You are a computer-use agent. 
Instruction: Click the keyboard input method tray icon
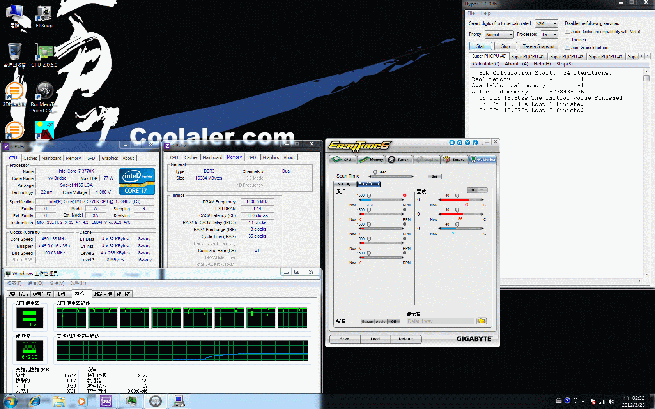pos(559,400)
